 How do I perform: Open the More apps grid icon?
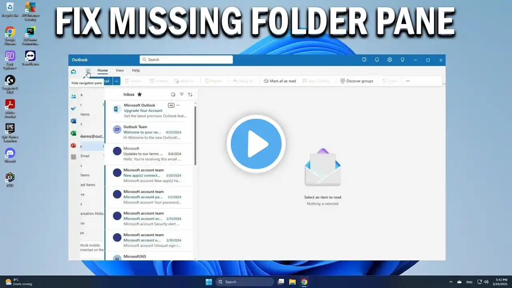(73, 157)
